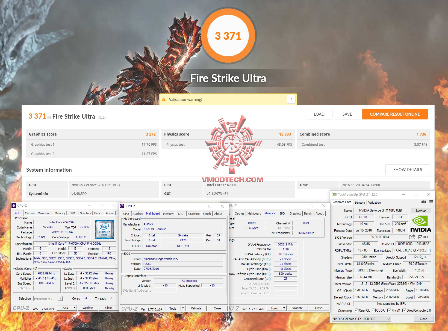448x331 pixels.
Task: Click the Validation warning triangle icon
Action: click(x=164, y=99)
